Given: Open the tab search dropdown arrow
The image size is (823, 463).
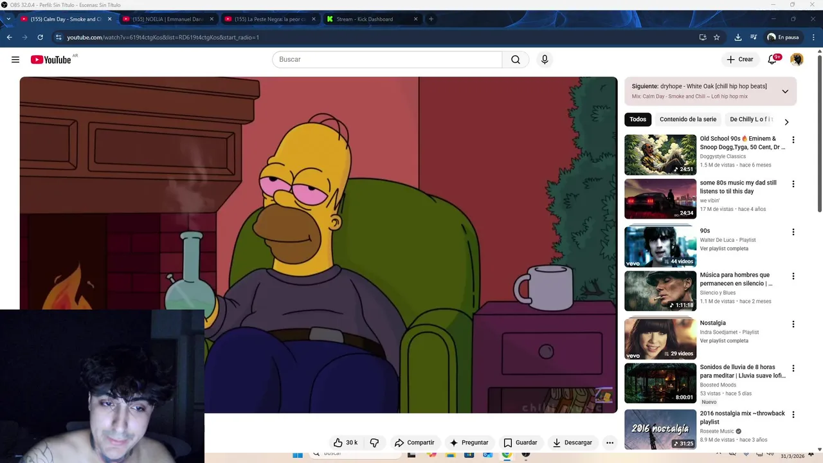Looking at the screenshot, I should tap(8, 19).
